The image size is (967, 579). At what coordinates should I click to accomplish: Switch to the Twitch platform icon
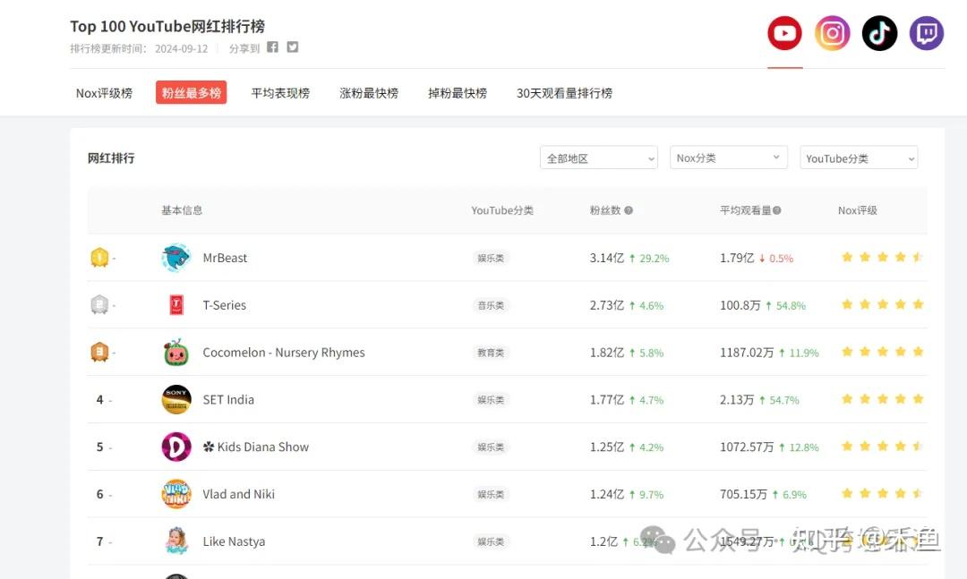(927, 33)
